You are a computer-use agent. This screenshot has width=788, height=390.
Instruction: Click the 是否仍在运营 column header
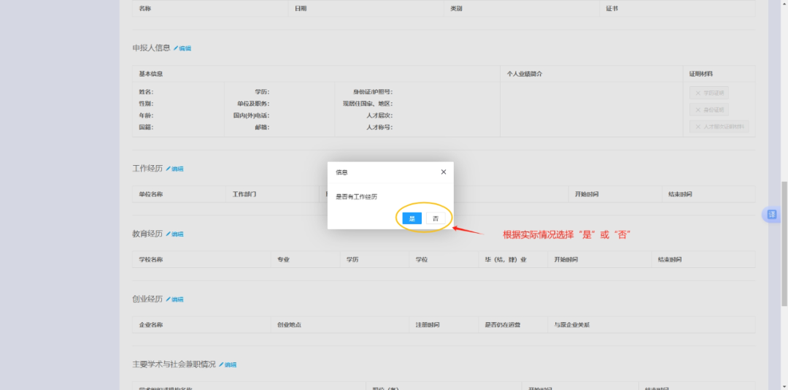point(503,325)
